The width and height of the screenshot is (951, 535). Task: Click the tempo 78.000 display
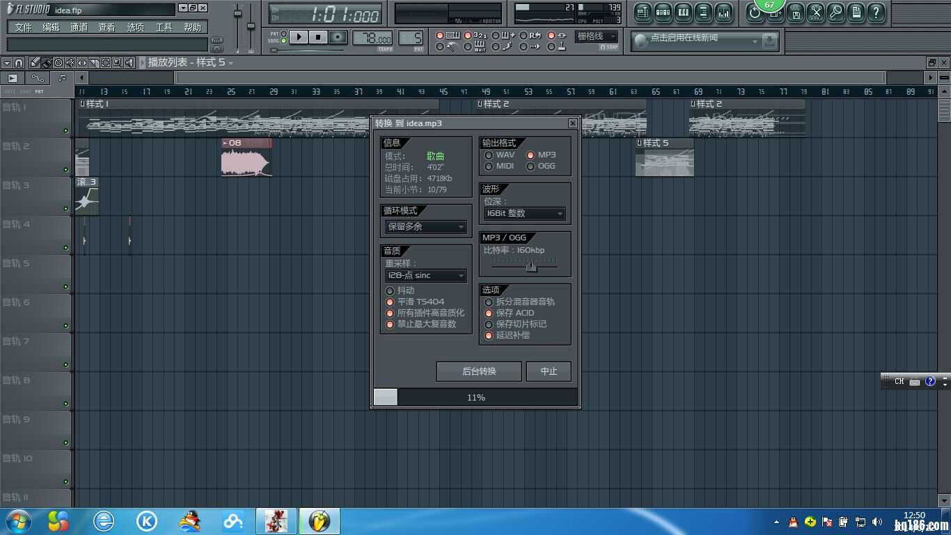coord(372,38)
